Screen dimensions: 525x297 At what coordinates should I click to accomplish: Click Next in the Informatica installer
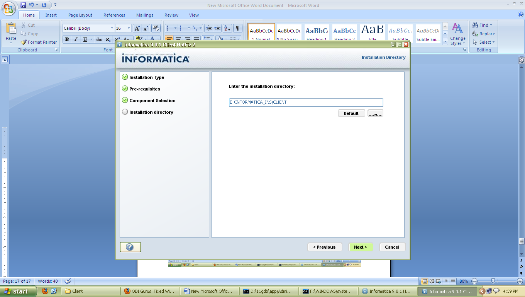(361, 247)
